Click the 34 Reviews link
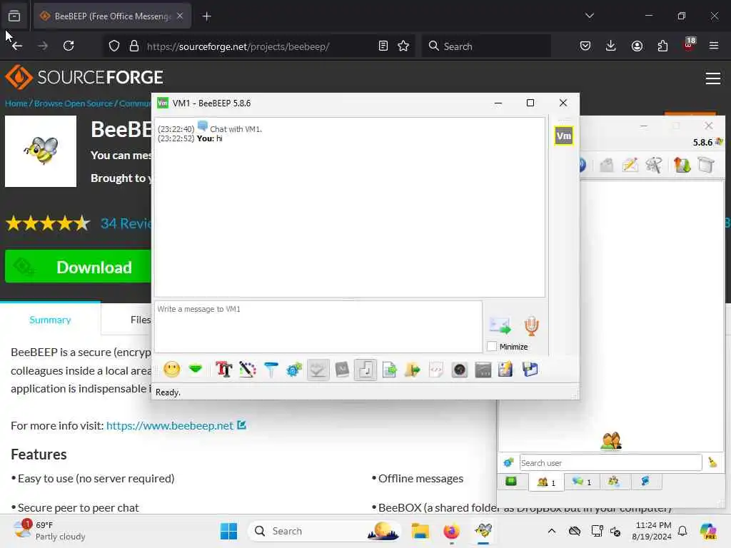This screenshot has width=731, height=548. pos(126,223)
